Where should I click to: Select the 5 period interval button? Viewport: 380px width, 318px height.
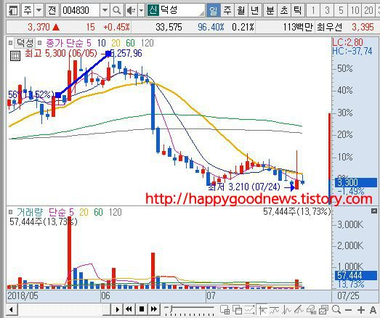[341, 10]
